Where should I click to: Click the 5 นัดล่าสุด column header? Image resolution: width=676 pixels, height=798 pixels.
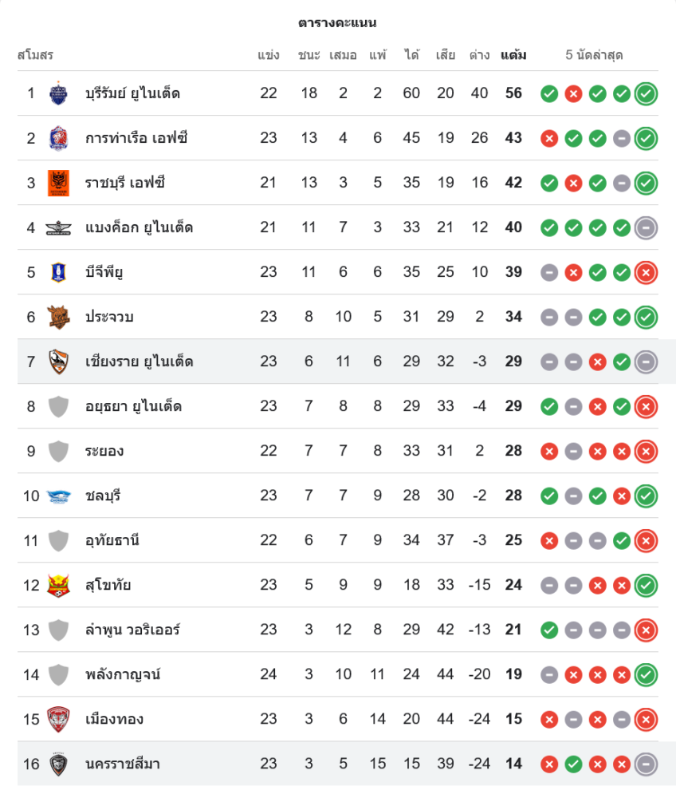(594, 55)
